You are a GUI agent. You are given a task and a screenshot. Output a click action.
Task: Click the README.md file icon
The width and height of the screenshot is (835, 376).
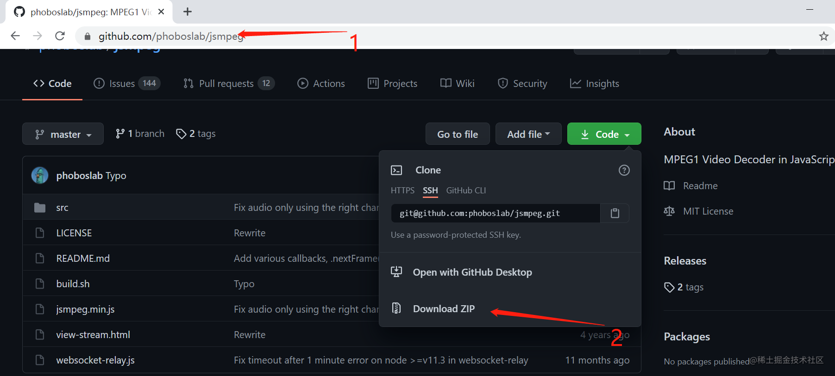click(x=40, y=259)
